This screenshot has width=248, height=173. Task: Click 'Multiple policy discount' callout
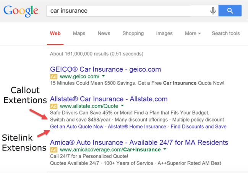(198, 120)
